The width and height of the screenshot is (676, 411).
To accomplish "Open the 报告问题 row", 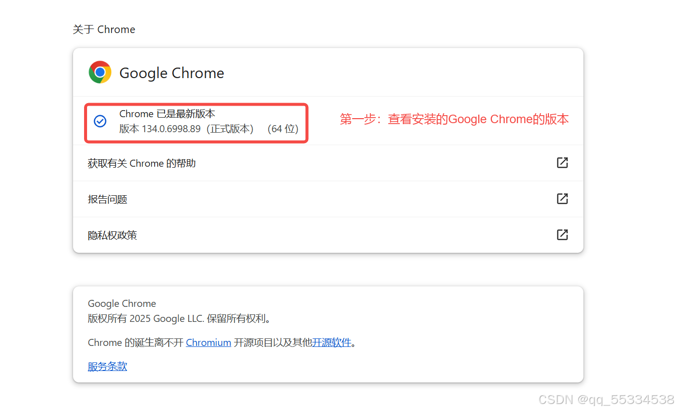I will click(x=328, y=199).
